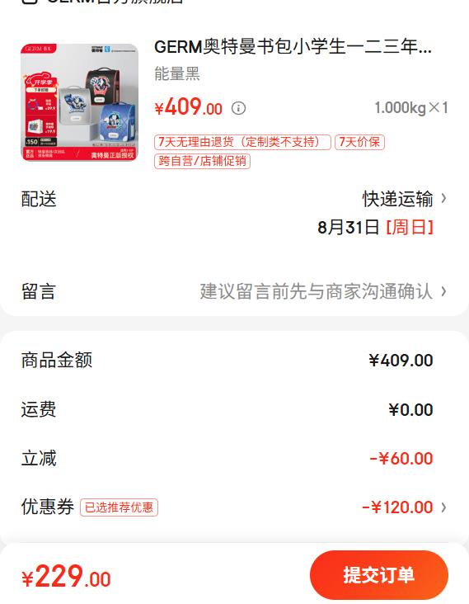Click the 能量黑 color variant text
The height and width of the screenshot is (604, 469).
tap(177, 73)
